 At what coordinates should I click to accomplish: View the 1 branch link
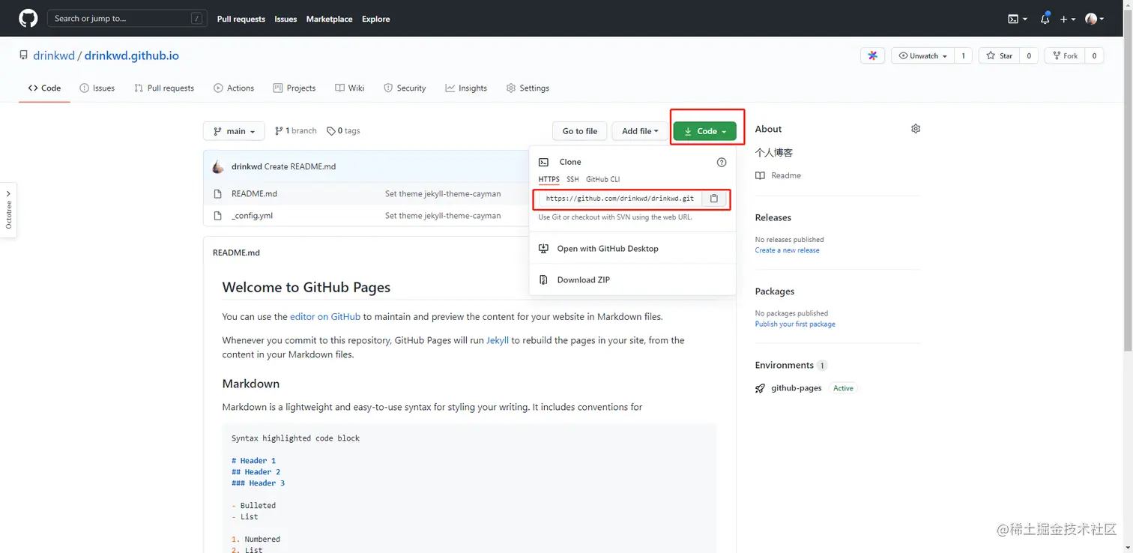tap(296, 130)
